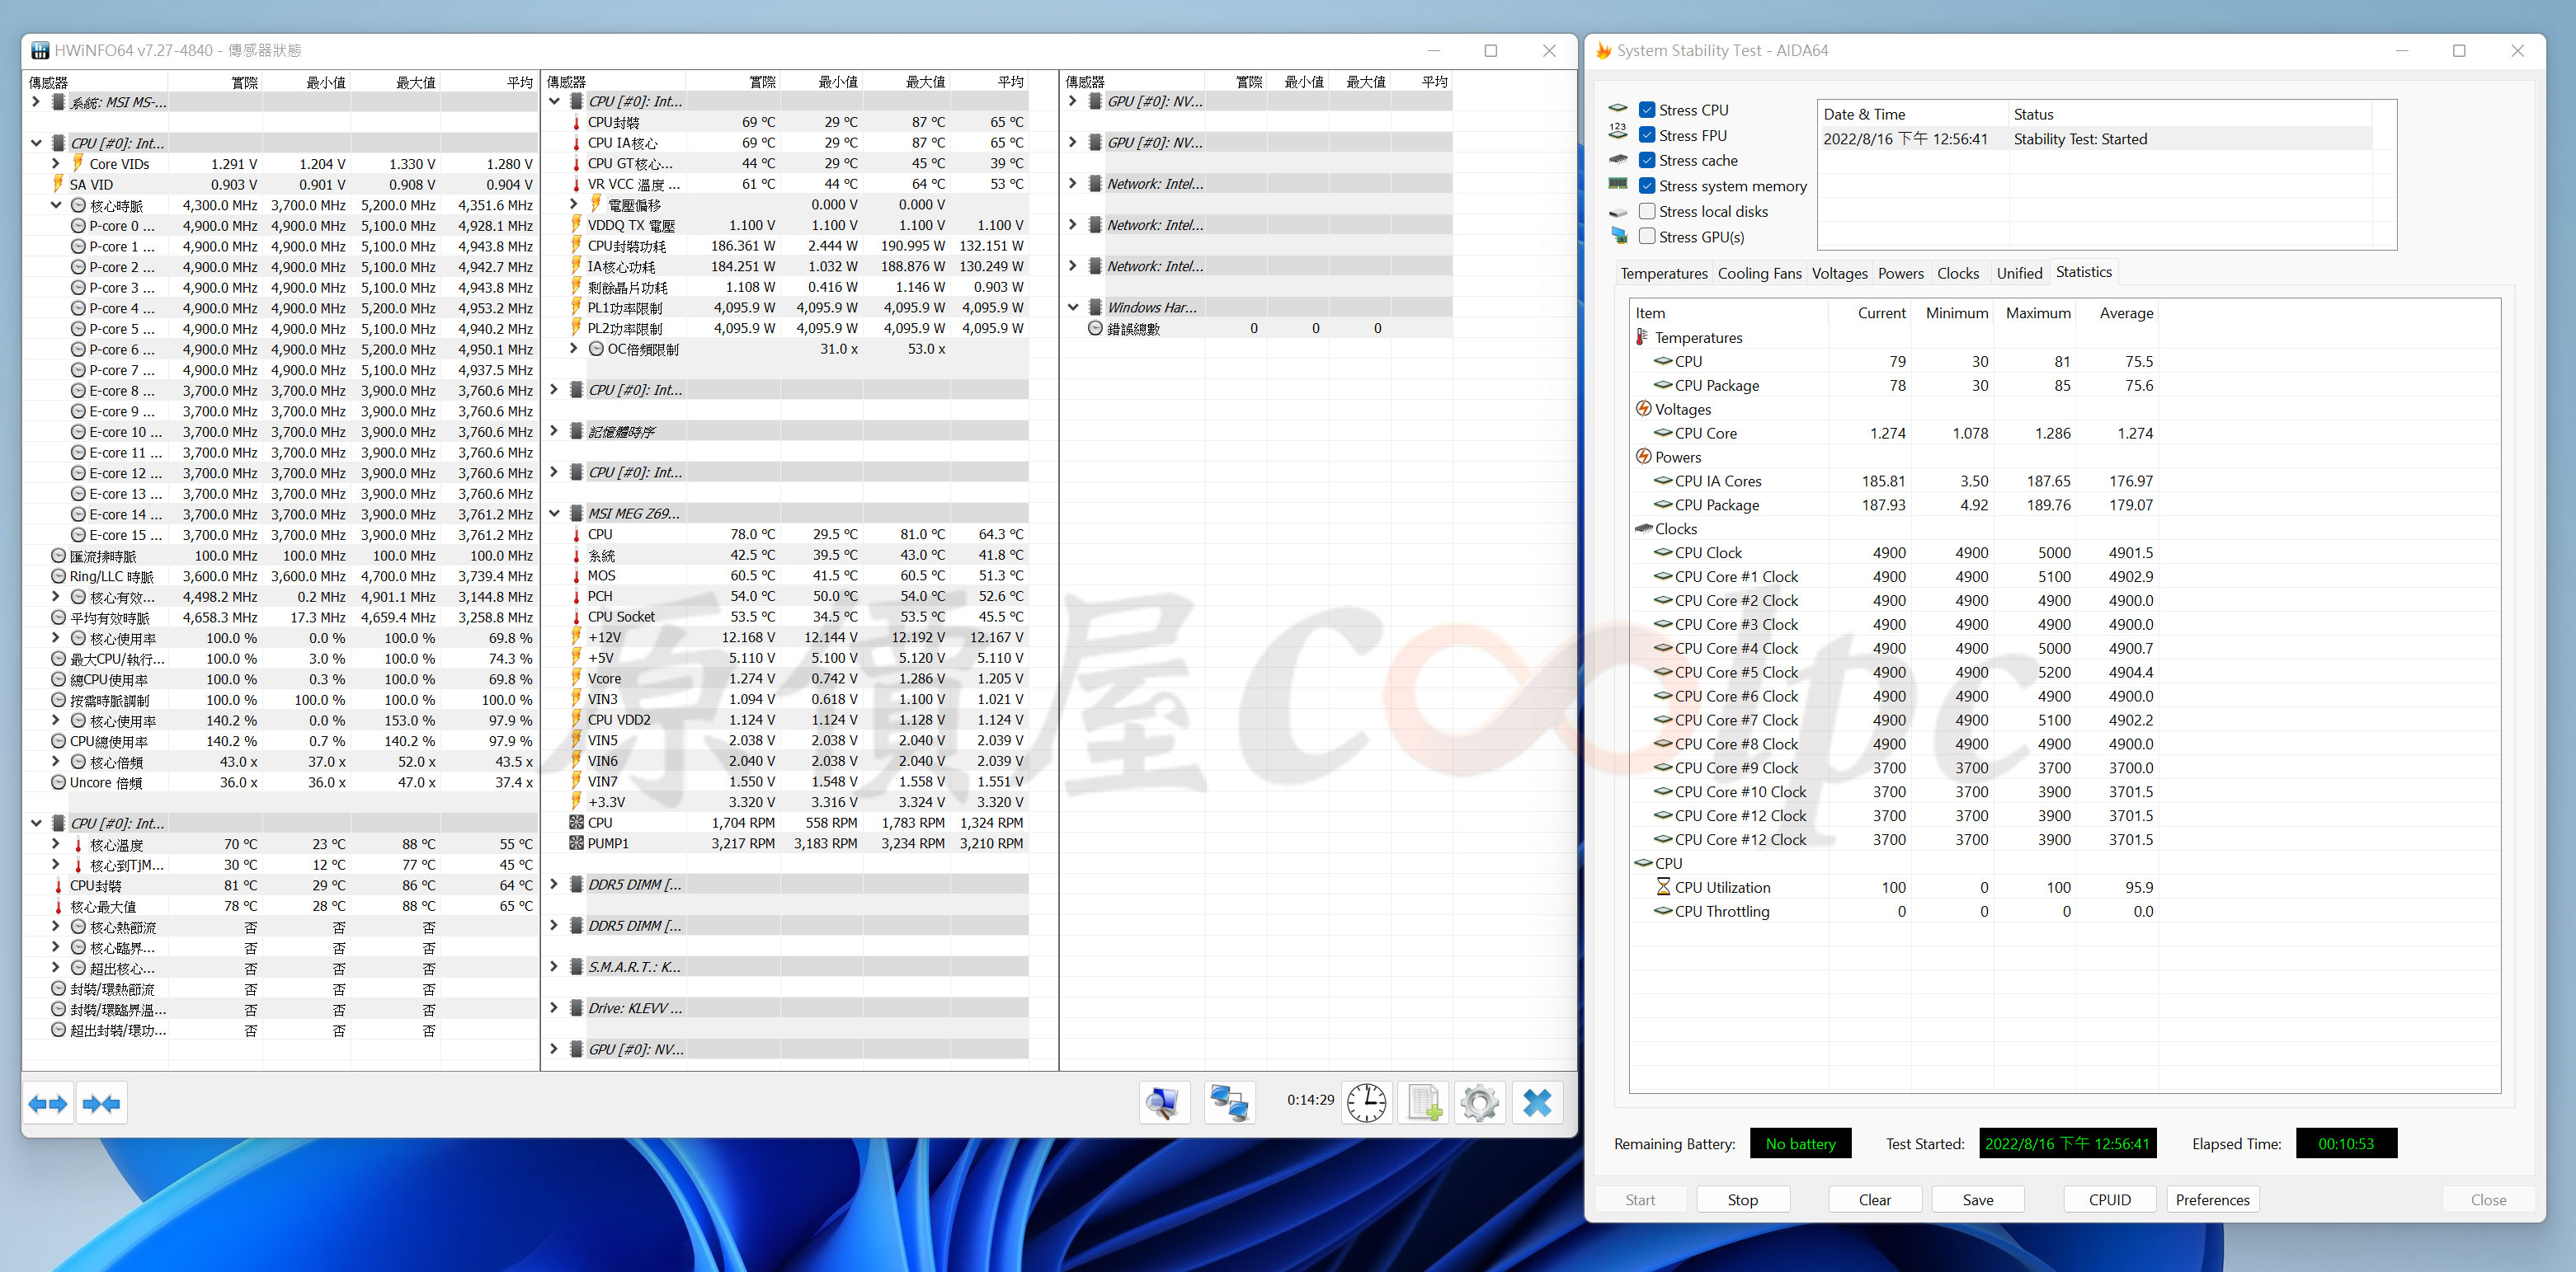Uncheck the Stress CPU checkbox
Screen dimensions: 2576x1272
(1647, 110)
